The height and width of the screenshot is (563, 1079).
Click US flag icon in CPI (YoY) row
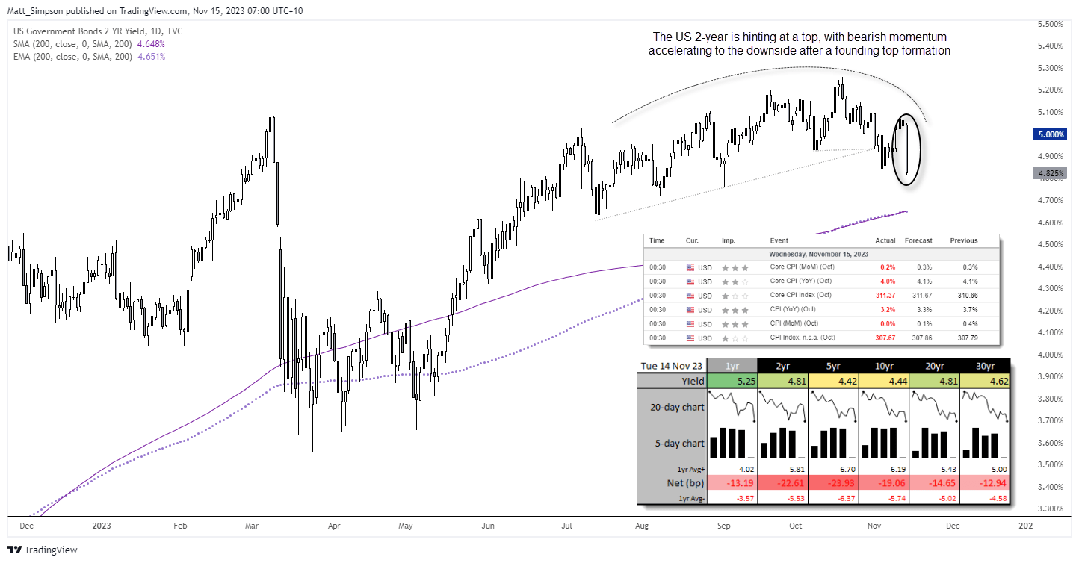[691, 309]
